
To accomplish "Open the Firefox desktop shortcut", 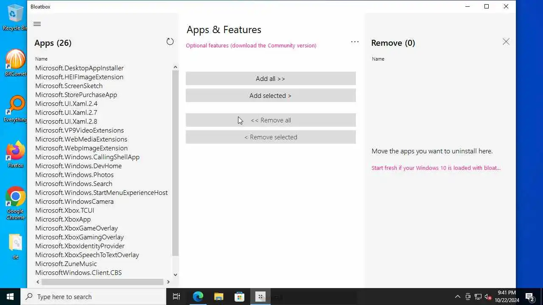I will tap(16, 155).
